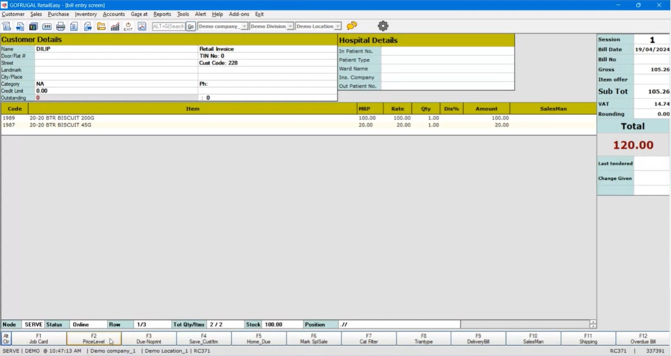The height and width of the screenshot is (356, 671).
Task: Open the bar chart reports icon
Action: click(115, 26)
